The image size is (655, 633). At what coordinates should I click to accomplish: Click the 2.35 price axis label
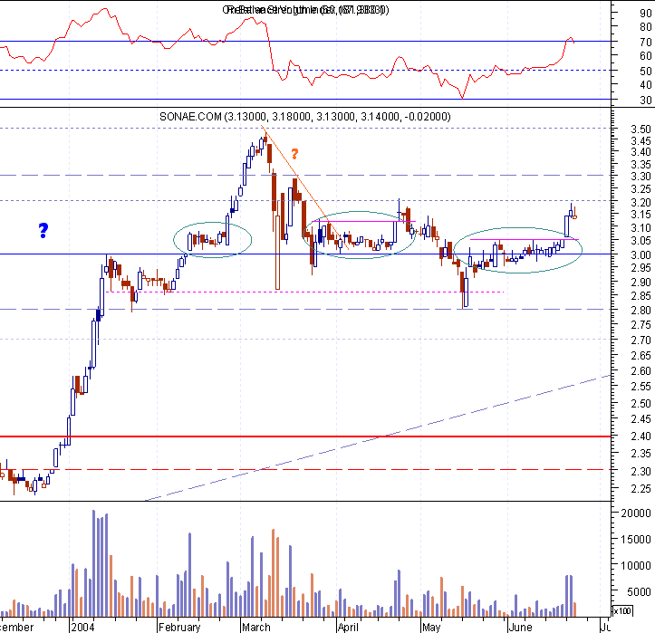click(x=641, y=454)
